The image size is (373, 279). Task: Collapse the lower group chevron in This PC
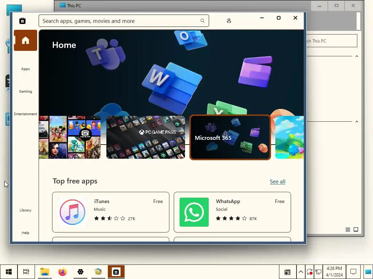click(x=357, y=121)
